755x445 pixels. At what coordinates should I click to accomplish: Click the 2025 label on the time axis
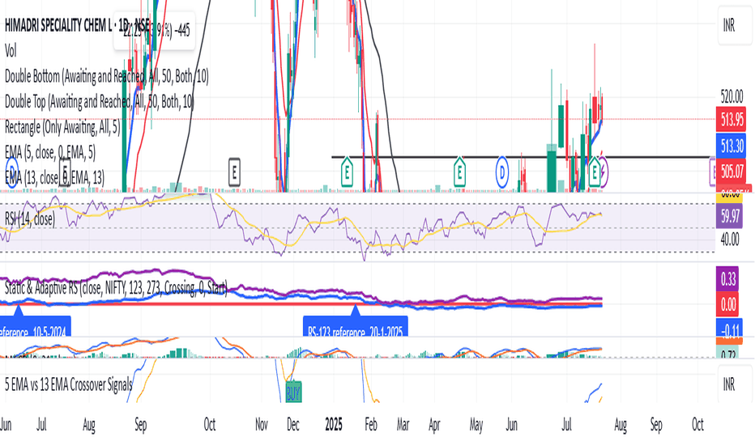tap(334, 424)
